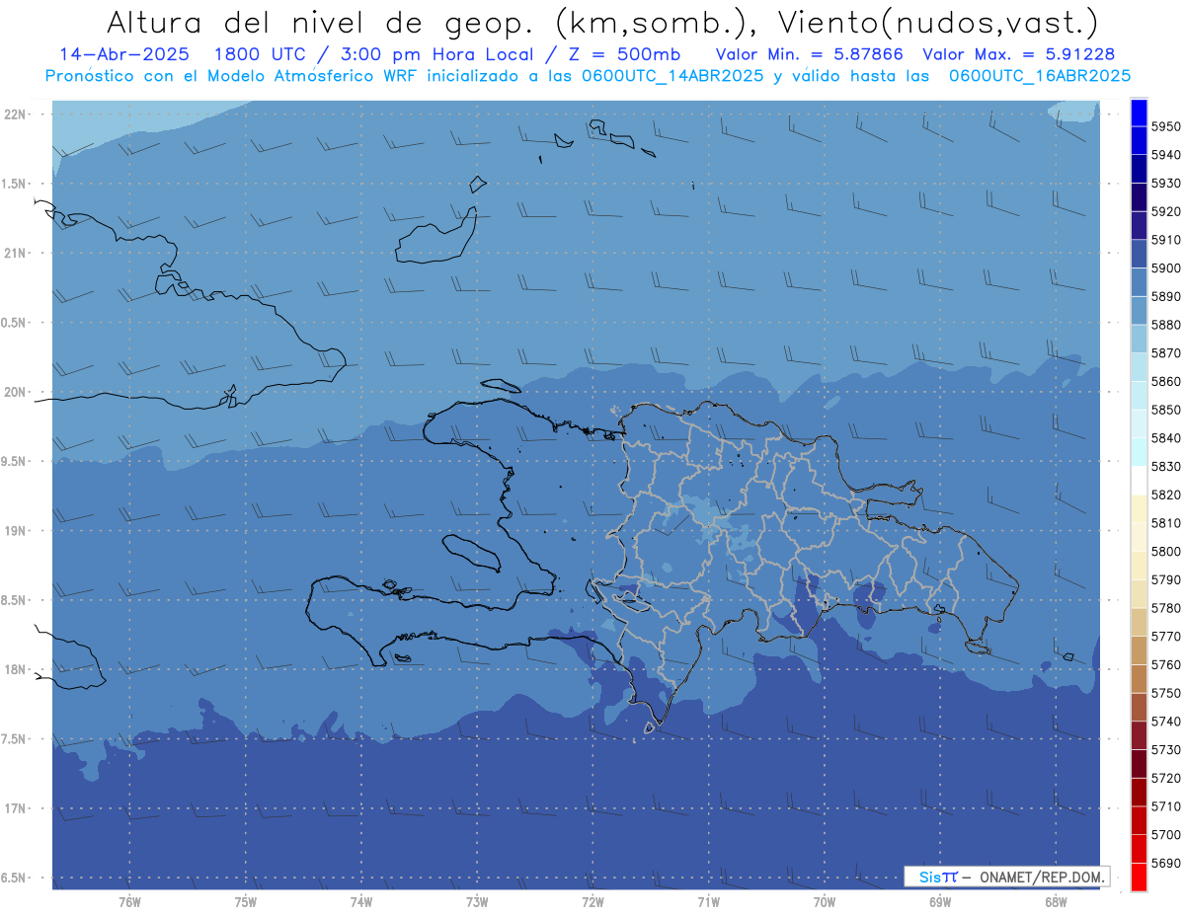
Task: Click the '5750' value on the color scale
Action: point(1166,693)
